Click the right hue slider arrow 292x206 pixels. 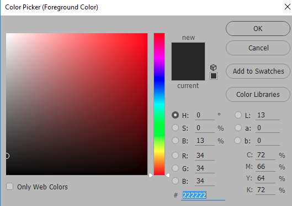(168, 175)
